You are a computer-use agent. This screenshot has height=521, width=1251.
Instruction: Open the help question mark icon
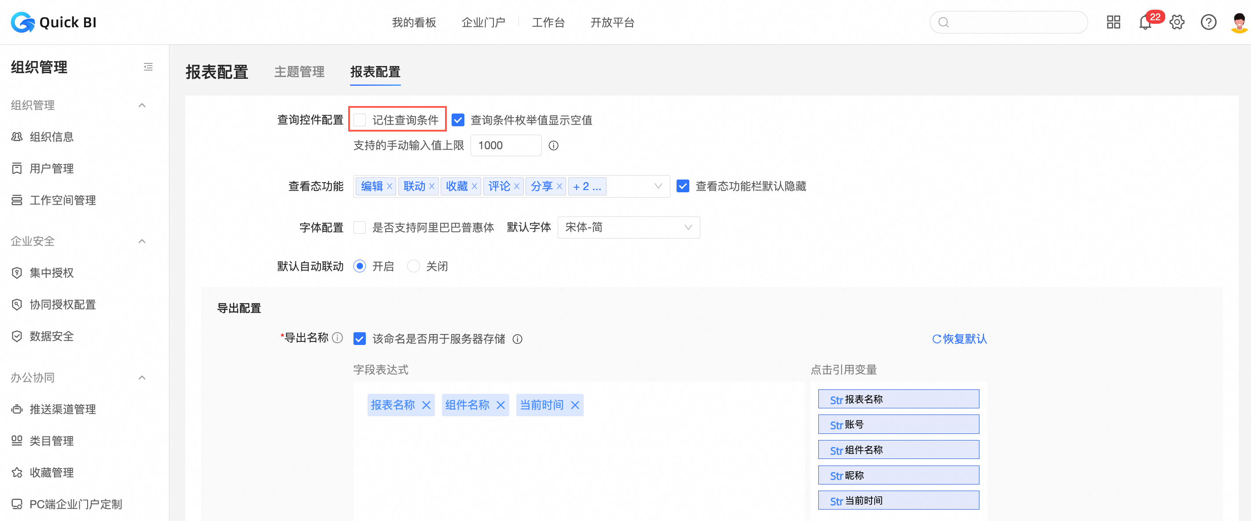[1208, 22]
